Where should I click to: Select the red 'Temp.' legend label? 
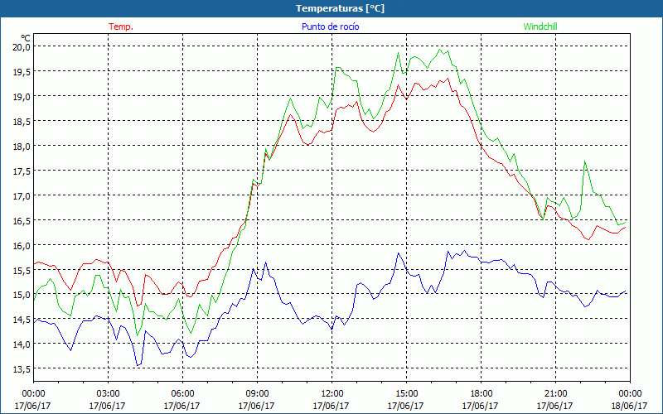tap(121, 26)
